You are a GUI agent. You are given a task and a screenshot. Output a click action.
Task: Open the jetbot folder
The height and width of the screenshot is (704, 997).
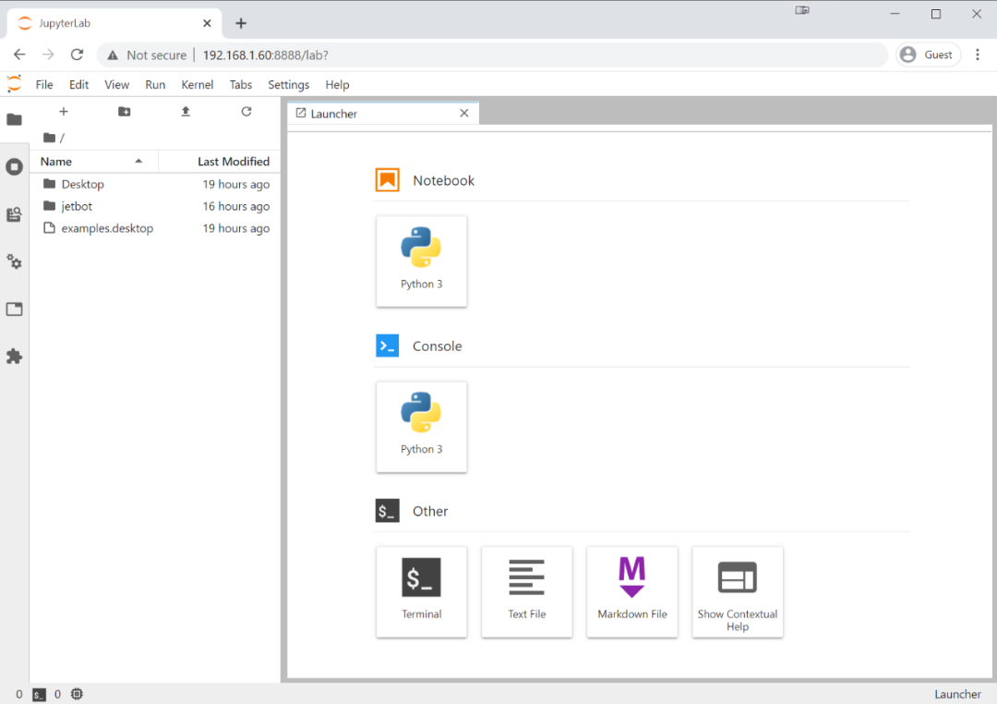pos(155,206)
